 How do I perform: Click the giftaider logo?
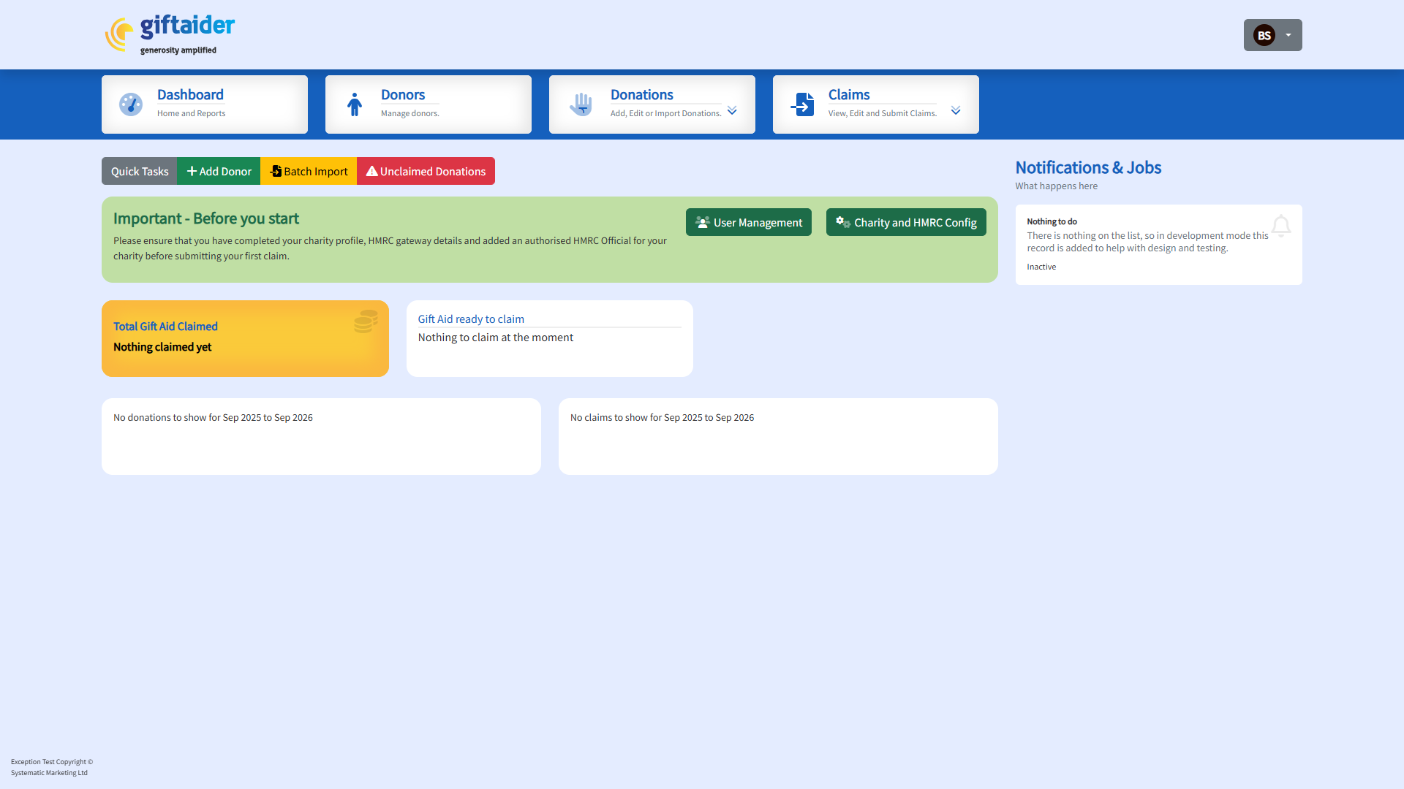coord(170,34)
